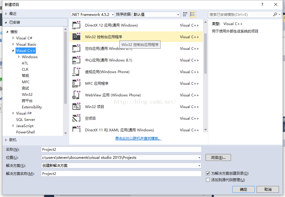Click the template list scroll down arrow
285x197 pixels.
coord(205,130)
